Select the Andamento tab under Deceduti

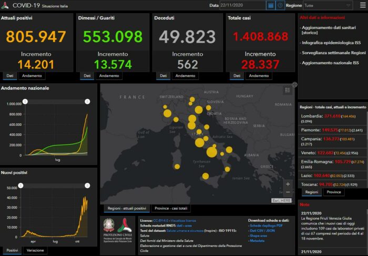(x=187, y=76)
